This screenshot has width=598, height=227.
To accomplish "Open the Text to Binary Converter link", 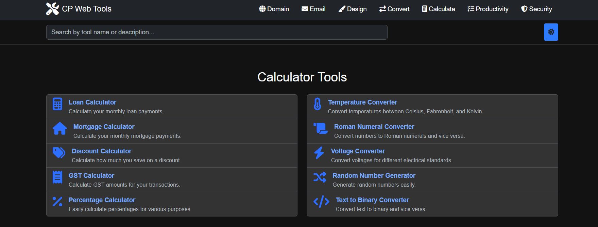I will 372,200.
